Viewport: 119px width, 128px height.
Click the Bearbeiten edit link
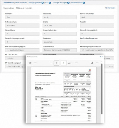pos(110,8)
